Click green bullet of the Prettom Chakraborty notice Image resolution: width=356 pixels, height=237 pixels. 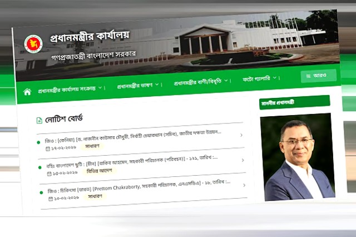[x=41, y=192]
